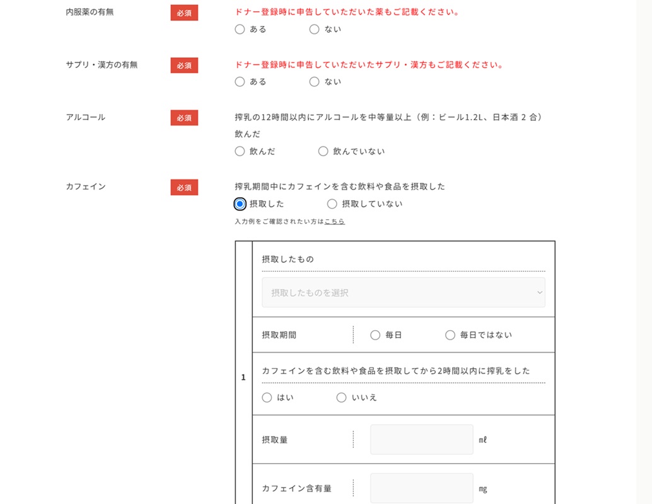Click the カフェイン section label
652x504 pixels.
(x=86, y=186)
